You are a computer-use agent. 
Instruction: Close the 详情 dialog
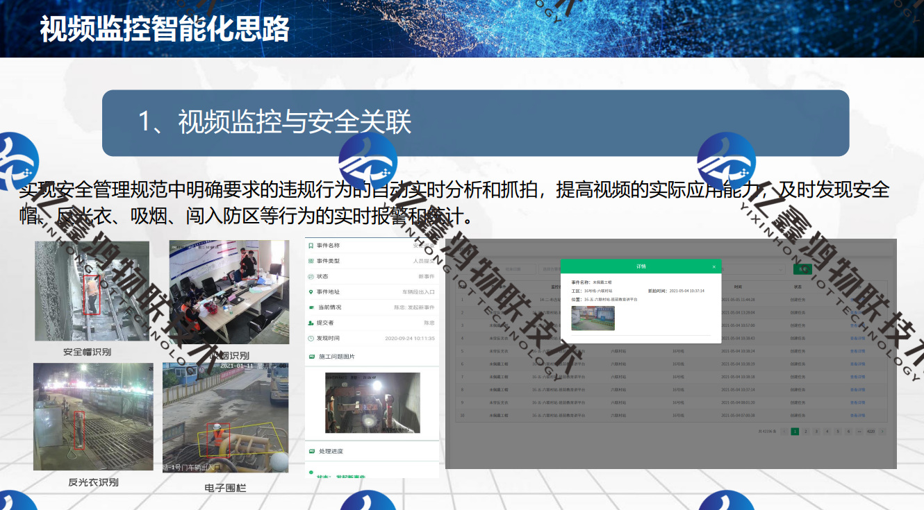point(713,266)
